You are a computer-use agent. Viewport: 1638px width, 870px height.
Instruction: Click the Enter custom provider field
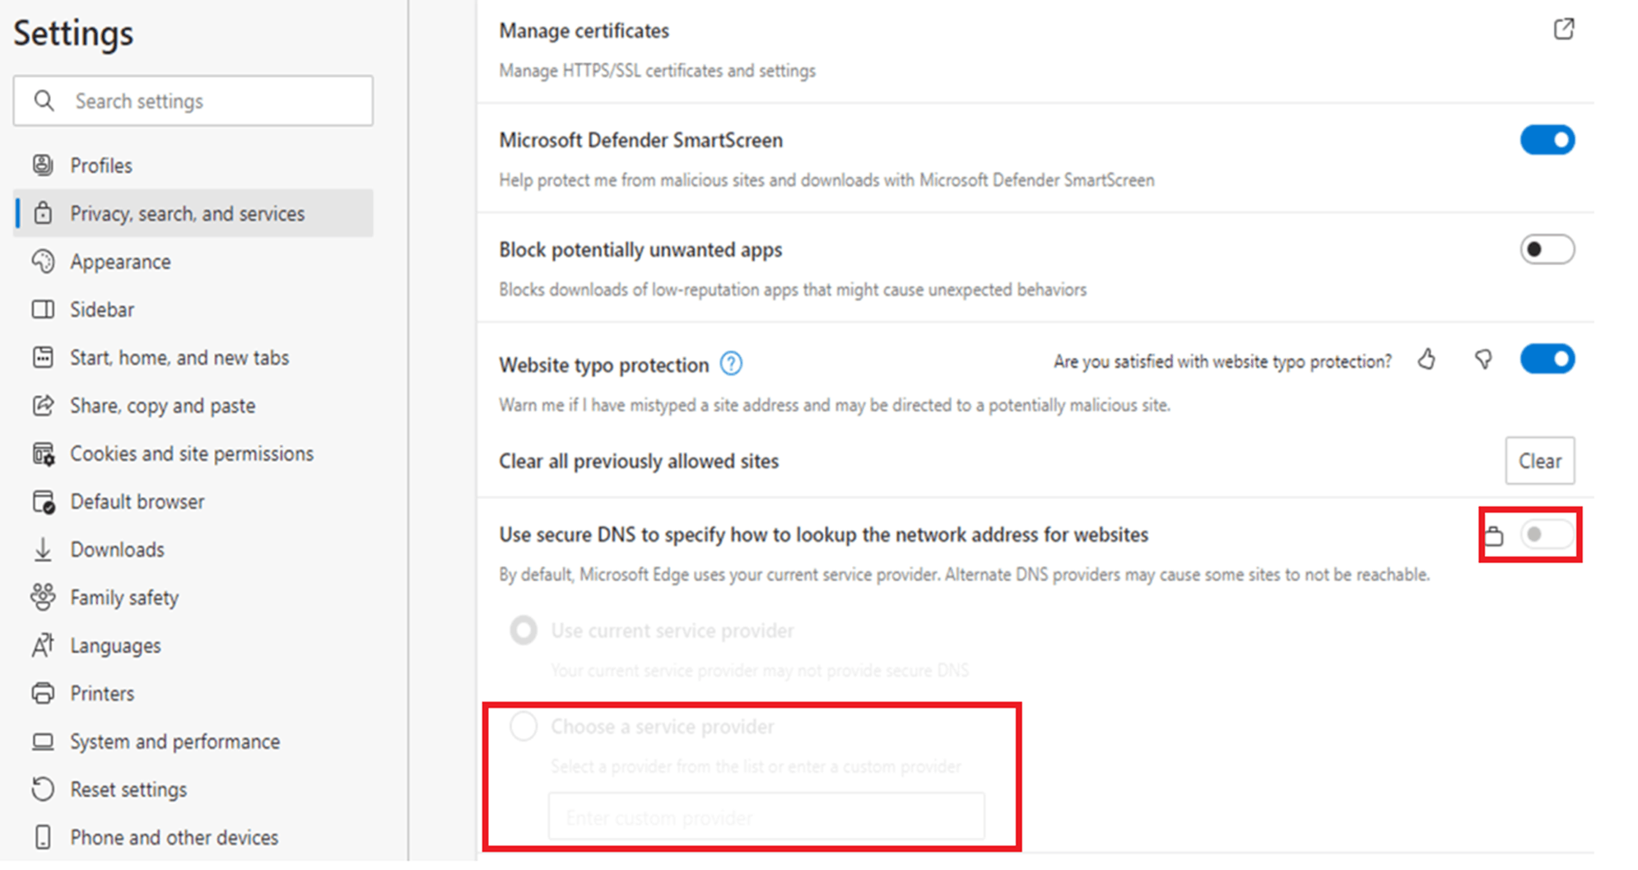765,816
